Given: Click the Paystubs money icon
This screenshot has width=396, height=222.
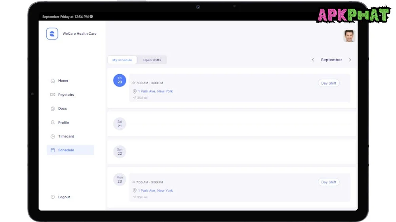Looking at the screenshot, I should (53, 95).
